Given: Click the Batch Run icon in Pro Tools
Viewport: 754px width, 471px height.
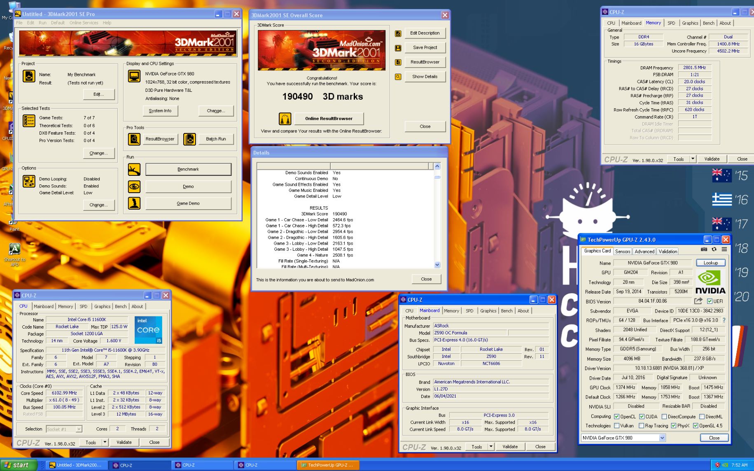Looking at the screenshot, I should point(189,139).
